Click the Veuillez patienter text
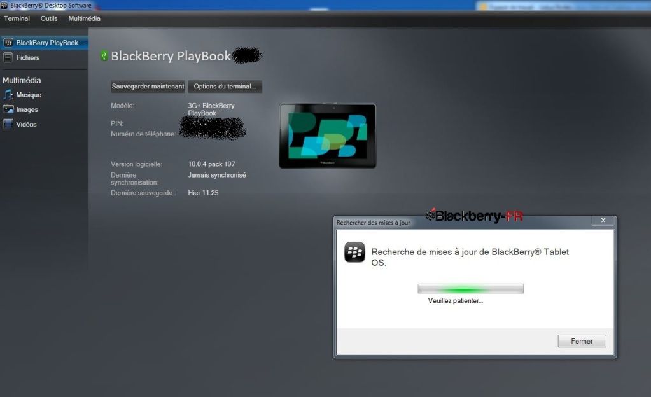 456,301
